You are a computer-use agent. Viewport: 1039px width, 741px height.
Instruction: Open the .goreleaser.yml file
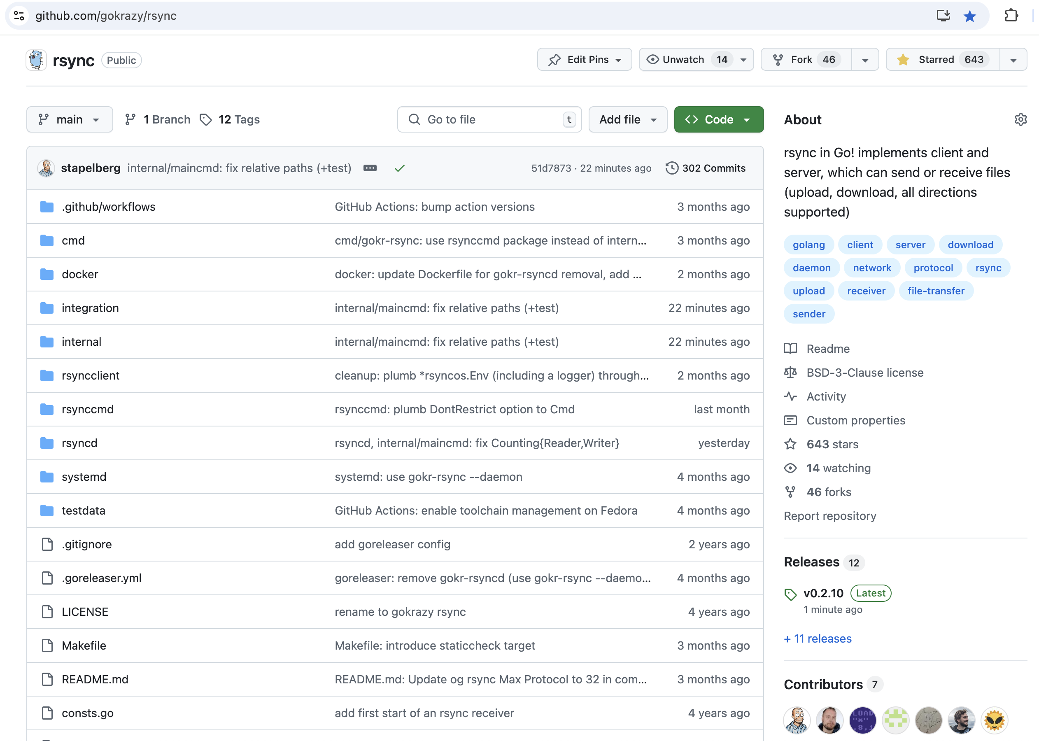point(102,578)
